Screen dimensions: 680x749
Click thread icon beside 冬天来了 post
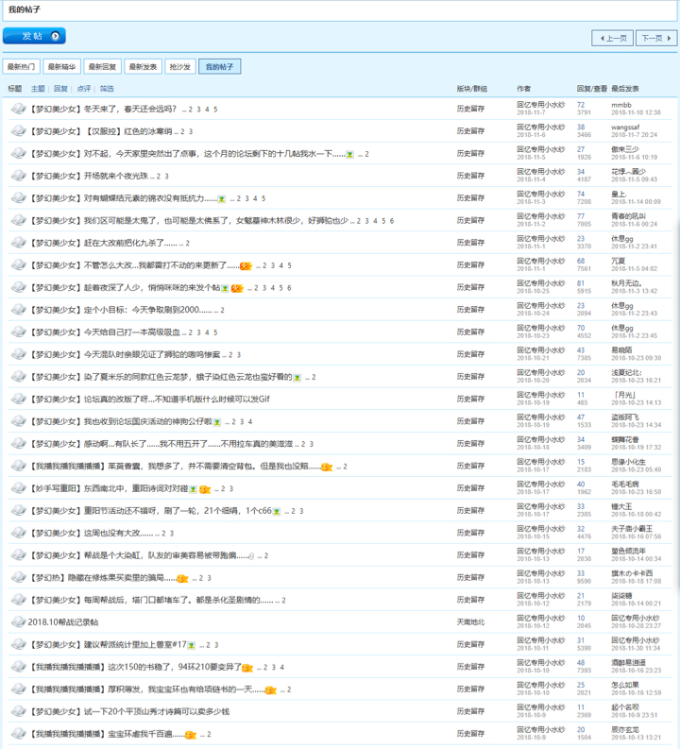(x=18, y=109)
